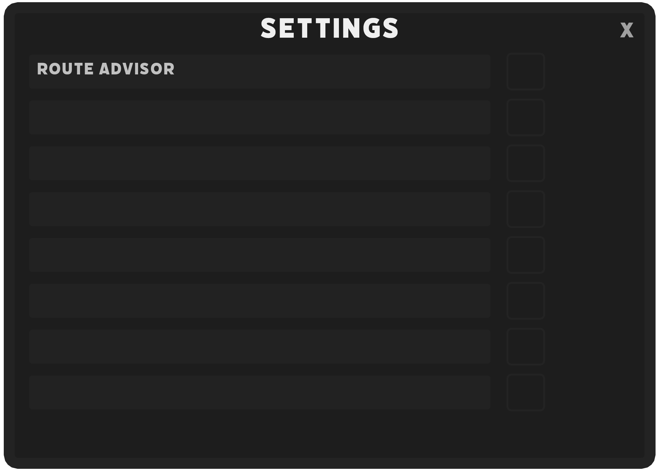
Task: Tick the checkbox beside the third settings row
Action: tap(526, 163)
